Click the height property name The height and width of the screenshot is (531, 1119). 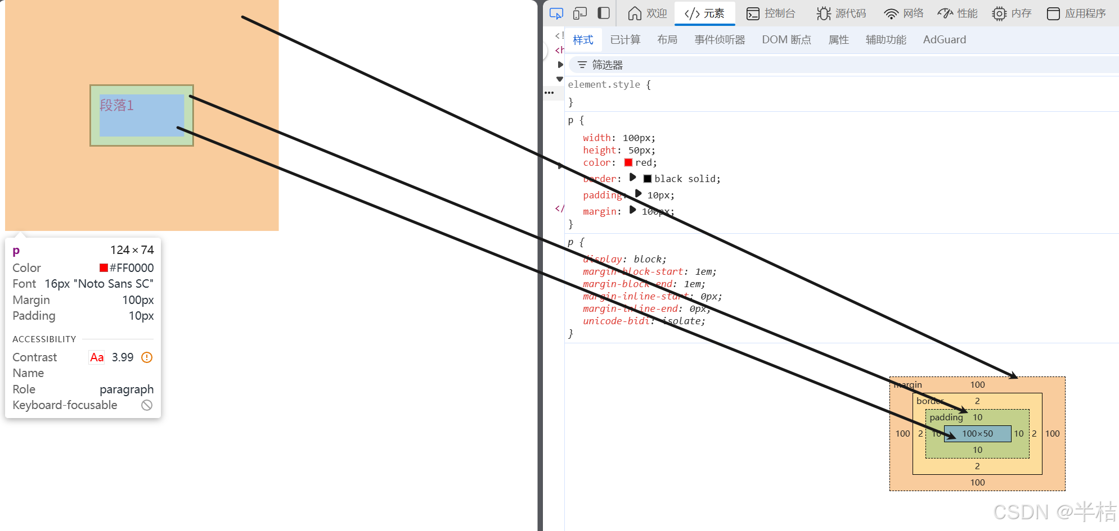600,150
